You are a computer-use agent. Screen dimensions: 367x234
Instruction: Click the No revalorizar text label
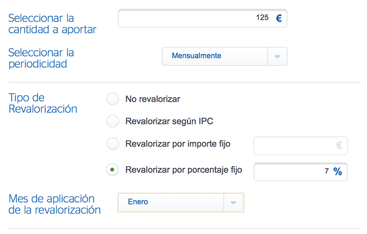click(x=153, y=99)
